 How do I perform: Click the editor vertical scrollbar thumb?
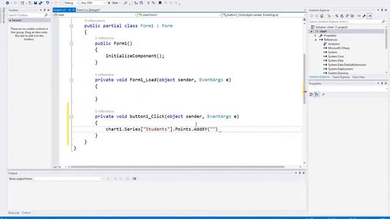click(304, 79)
